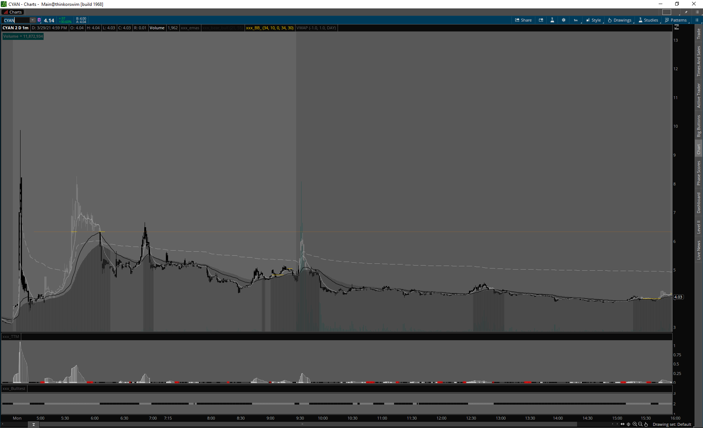703x428 pixels.
Task: Click the camera snapshot icon next to Share
Action: [x=541, y=20]
